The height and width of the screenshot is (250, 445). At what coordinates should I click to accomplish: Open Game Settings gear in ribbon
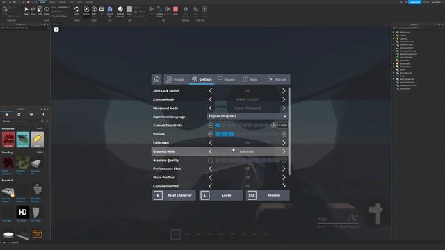(186, 11)
